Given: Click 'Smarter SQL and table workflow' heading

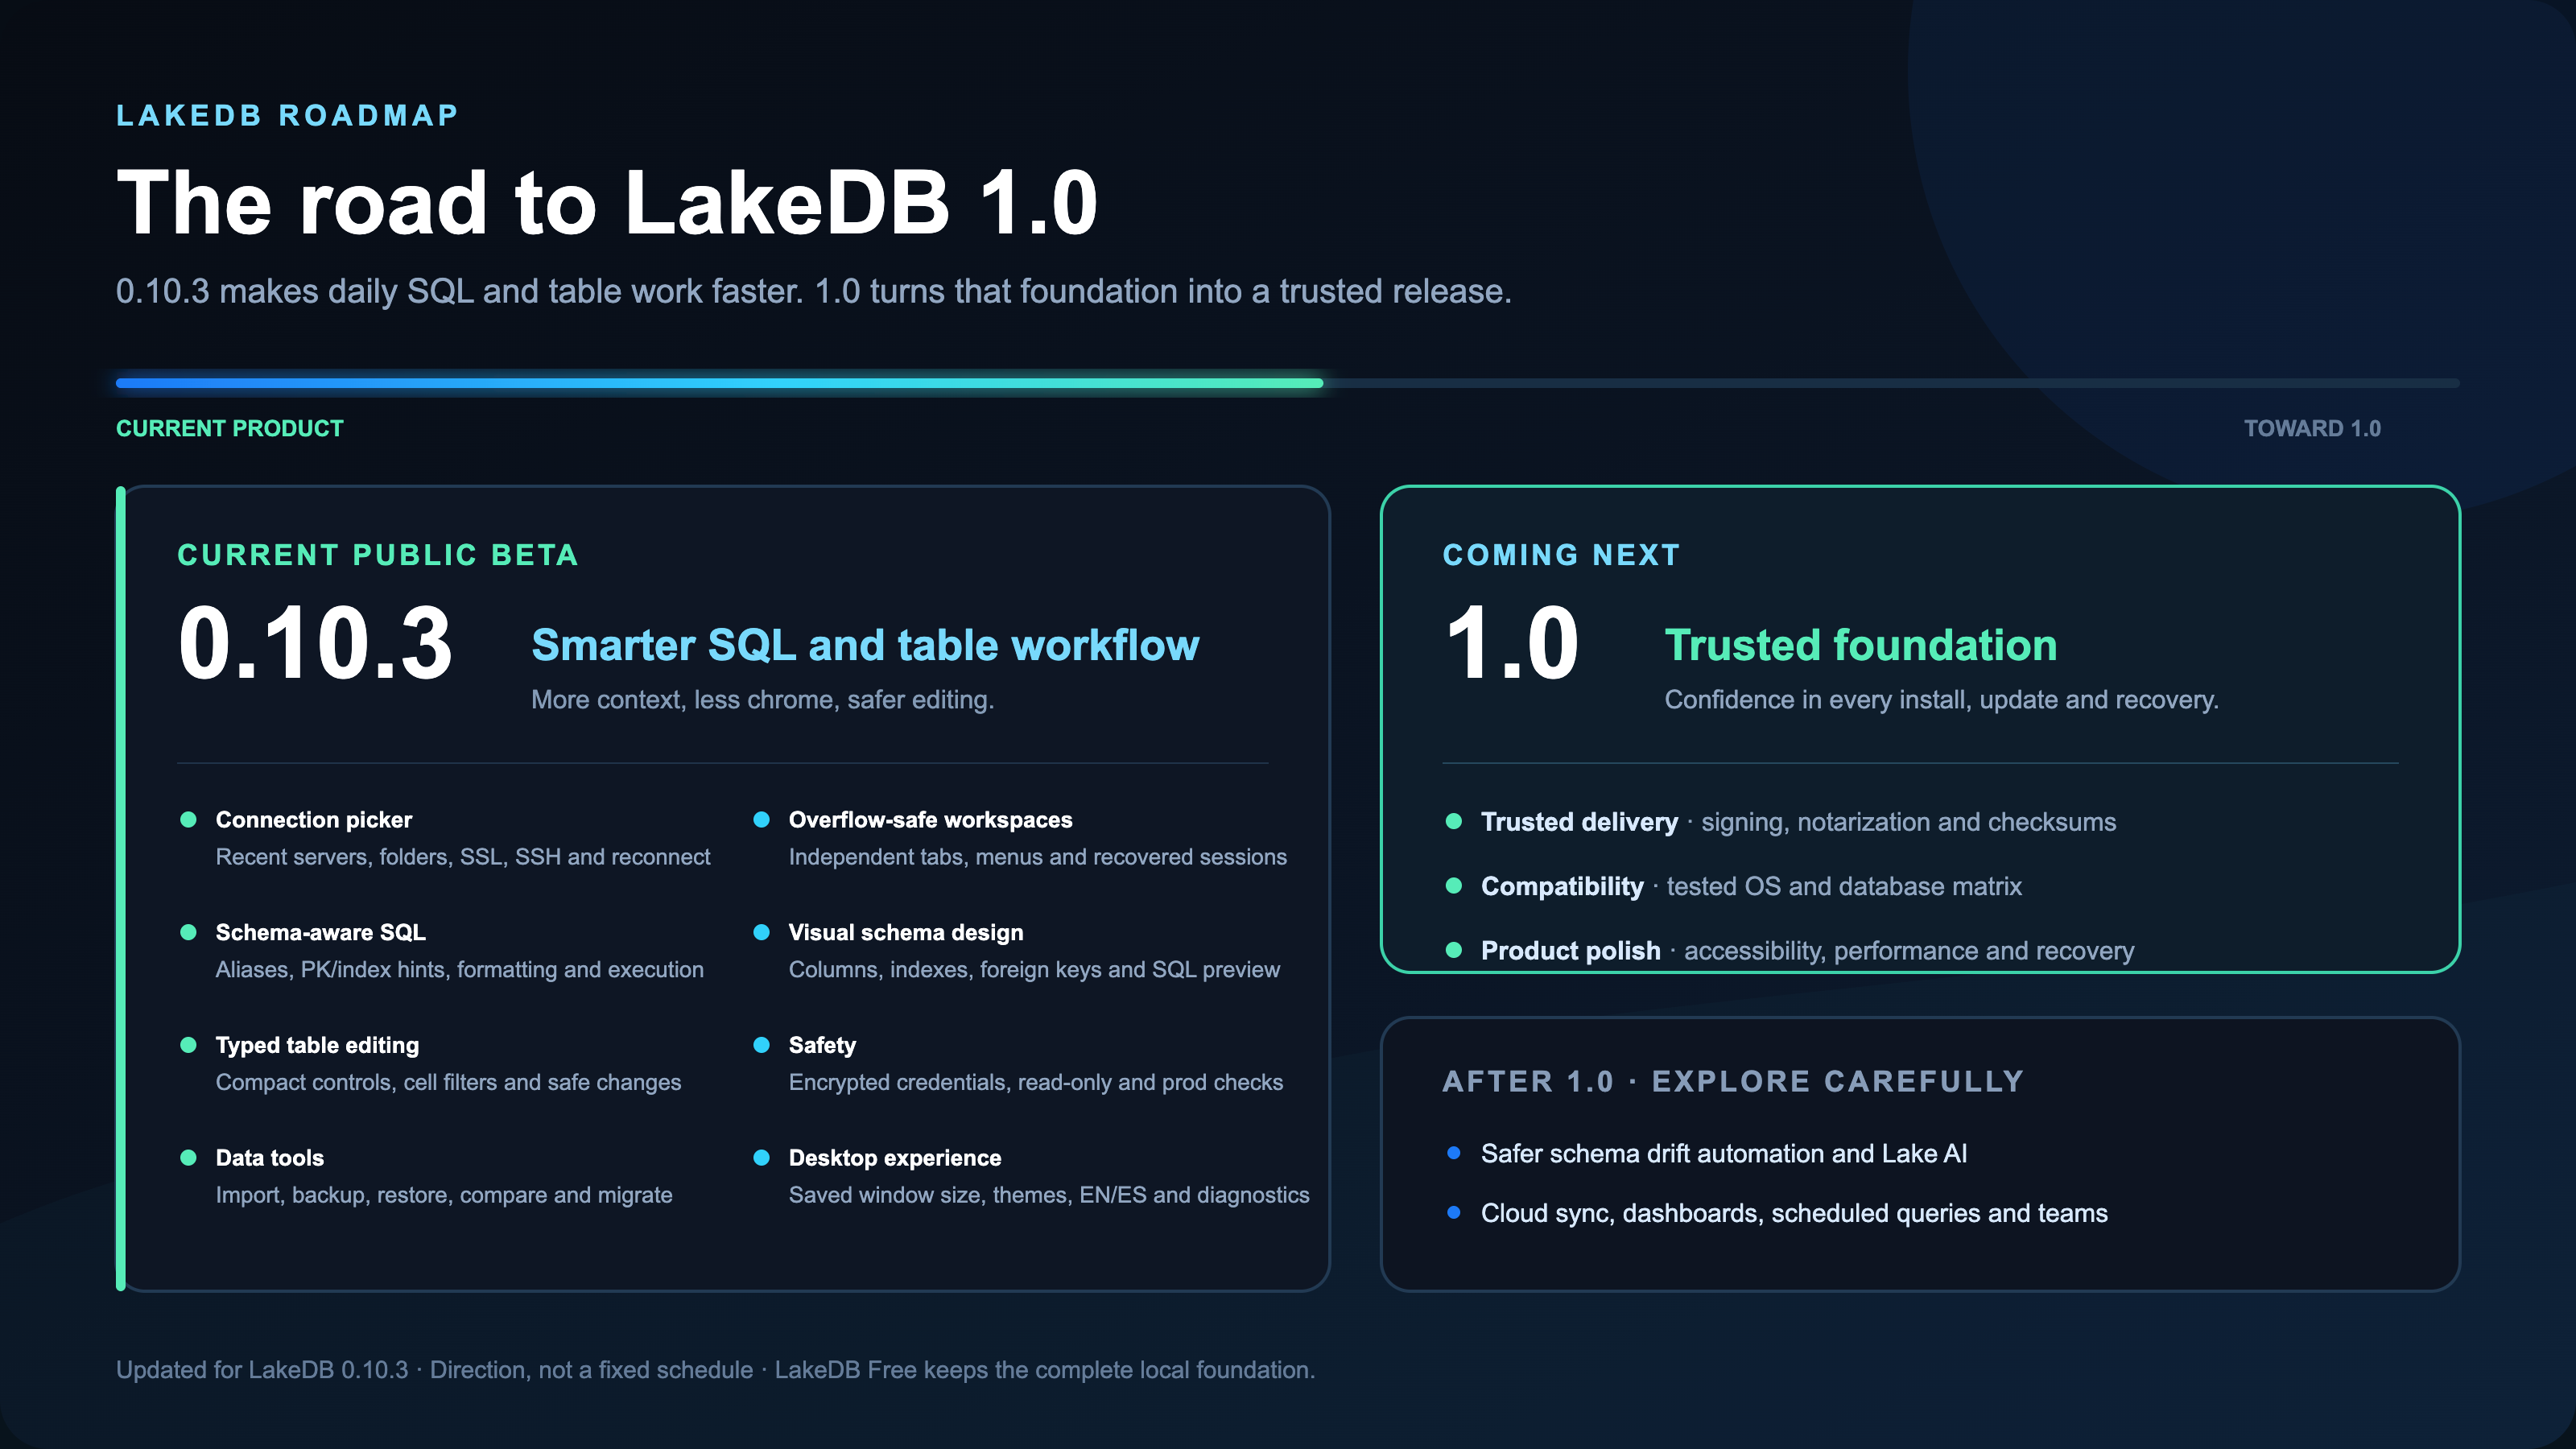Looking at the screenshot, I should pyautogui.click(x=865, y=646).
